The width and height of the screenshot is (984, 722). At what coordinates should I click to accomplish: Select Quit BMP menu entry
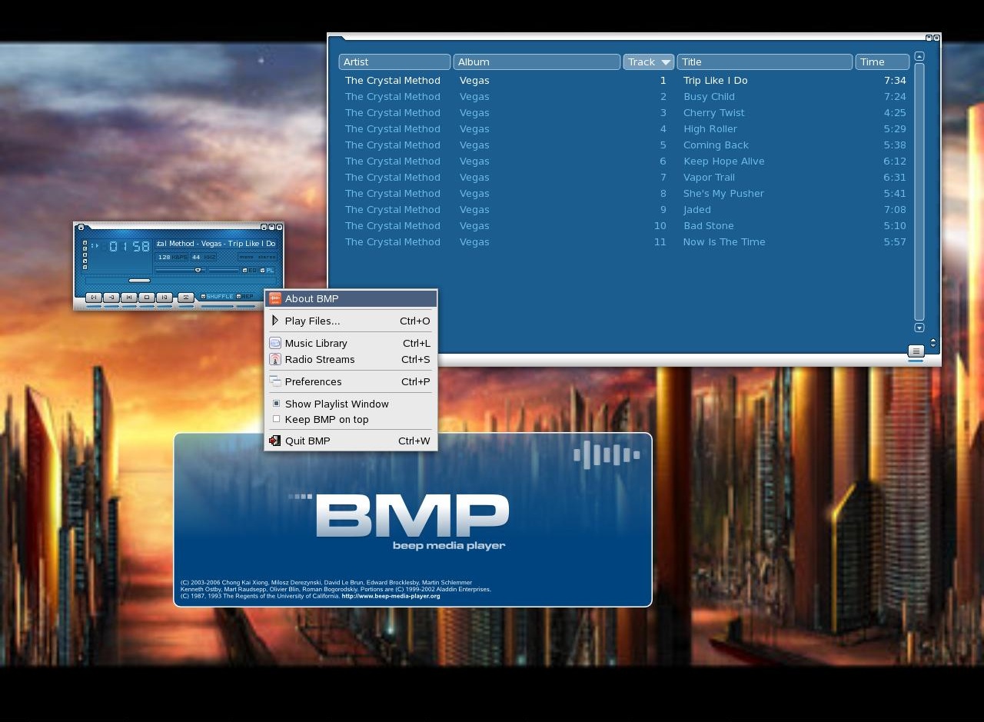(351, 441)
